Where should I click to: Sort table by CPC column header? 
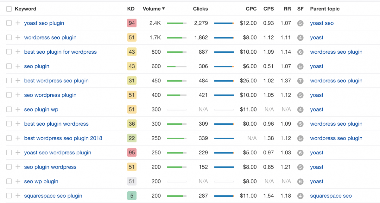[x=251, y=9]
